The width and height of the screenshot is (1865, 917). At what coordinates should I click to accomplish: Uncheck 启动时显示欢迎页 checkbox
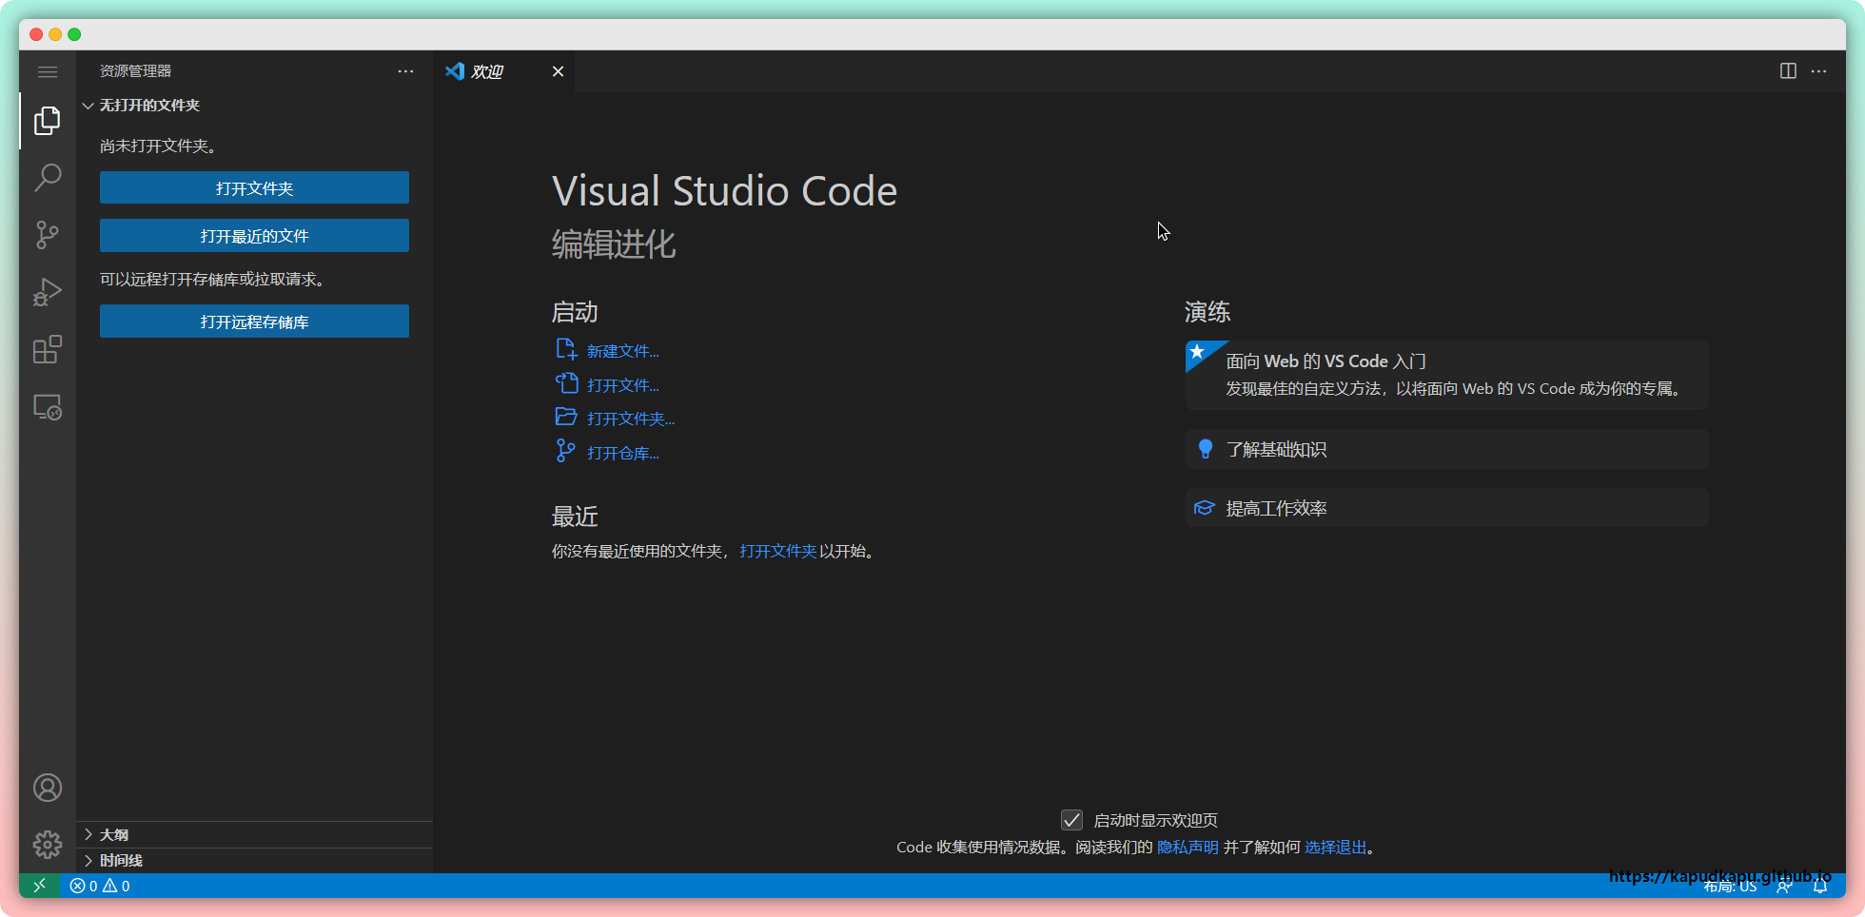(1071, 820)
